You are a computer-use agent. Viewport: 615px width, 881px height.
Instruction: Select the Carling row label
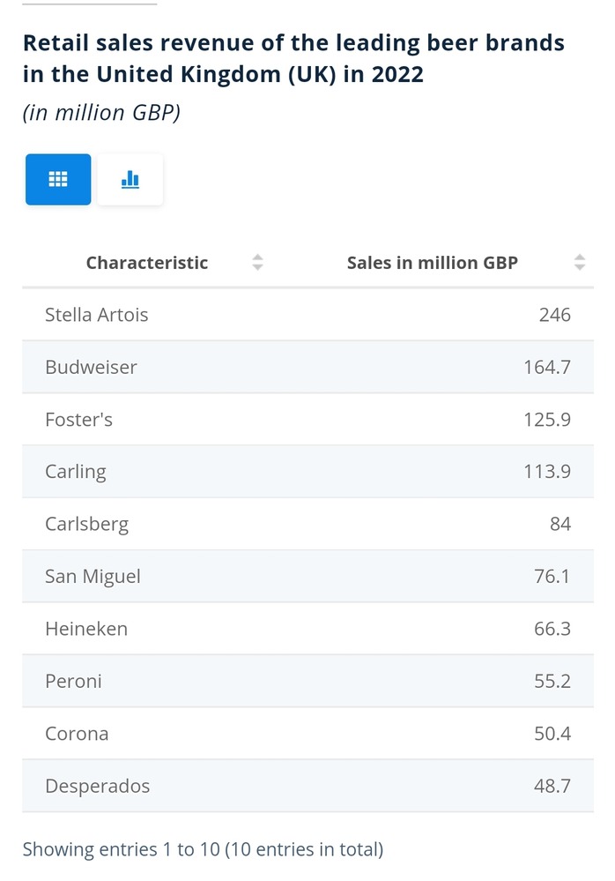(76, 472)
